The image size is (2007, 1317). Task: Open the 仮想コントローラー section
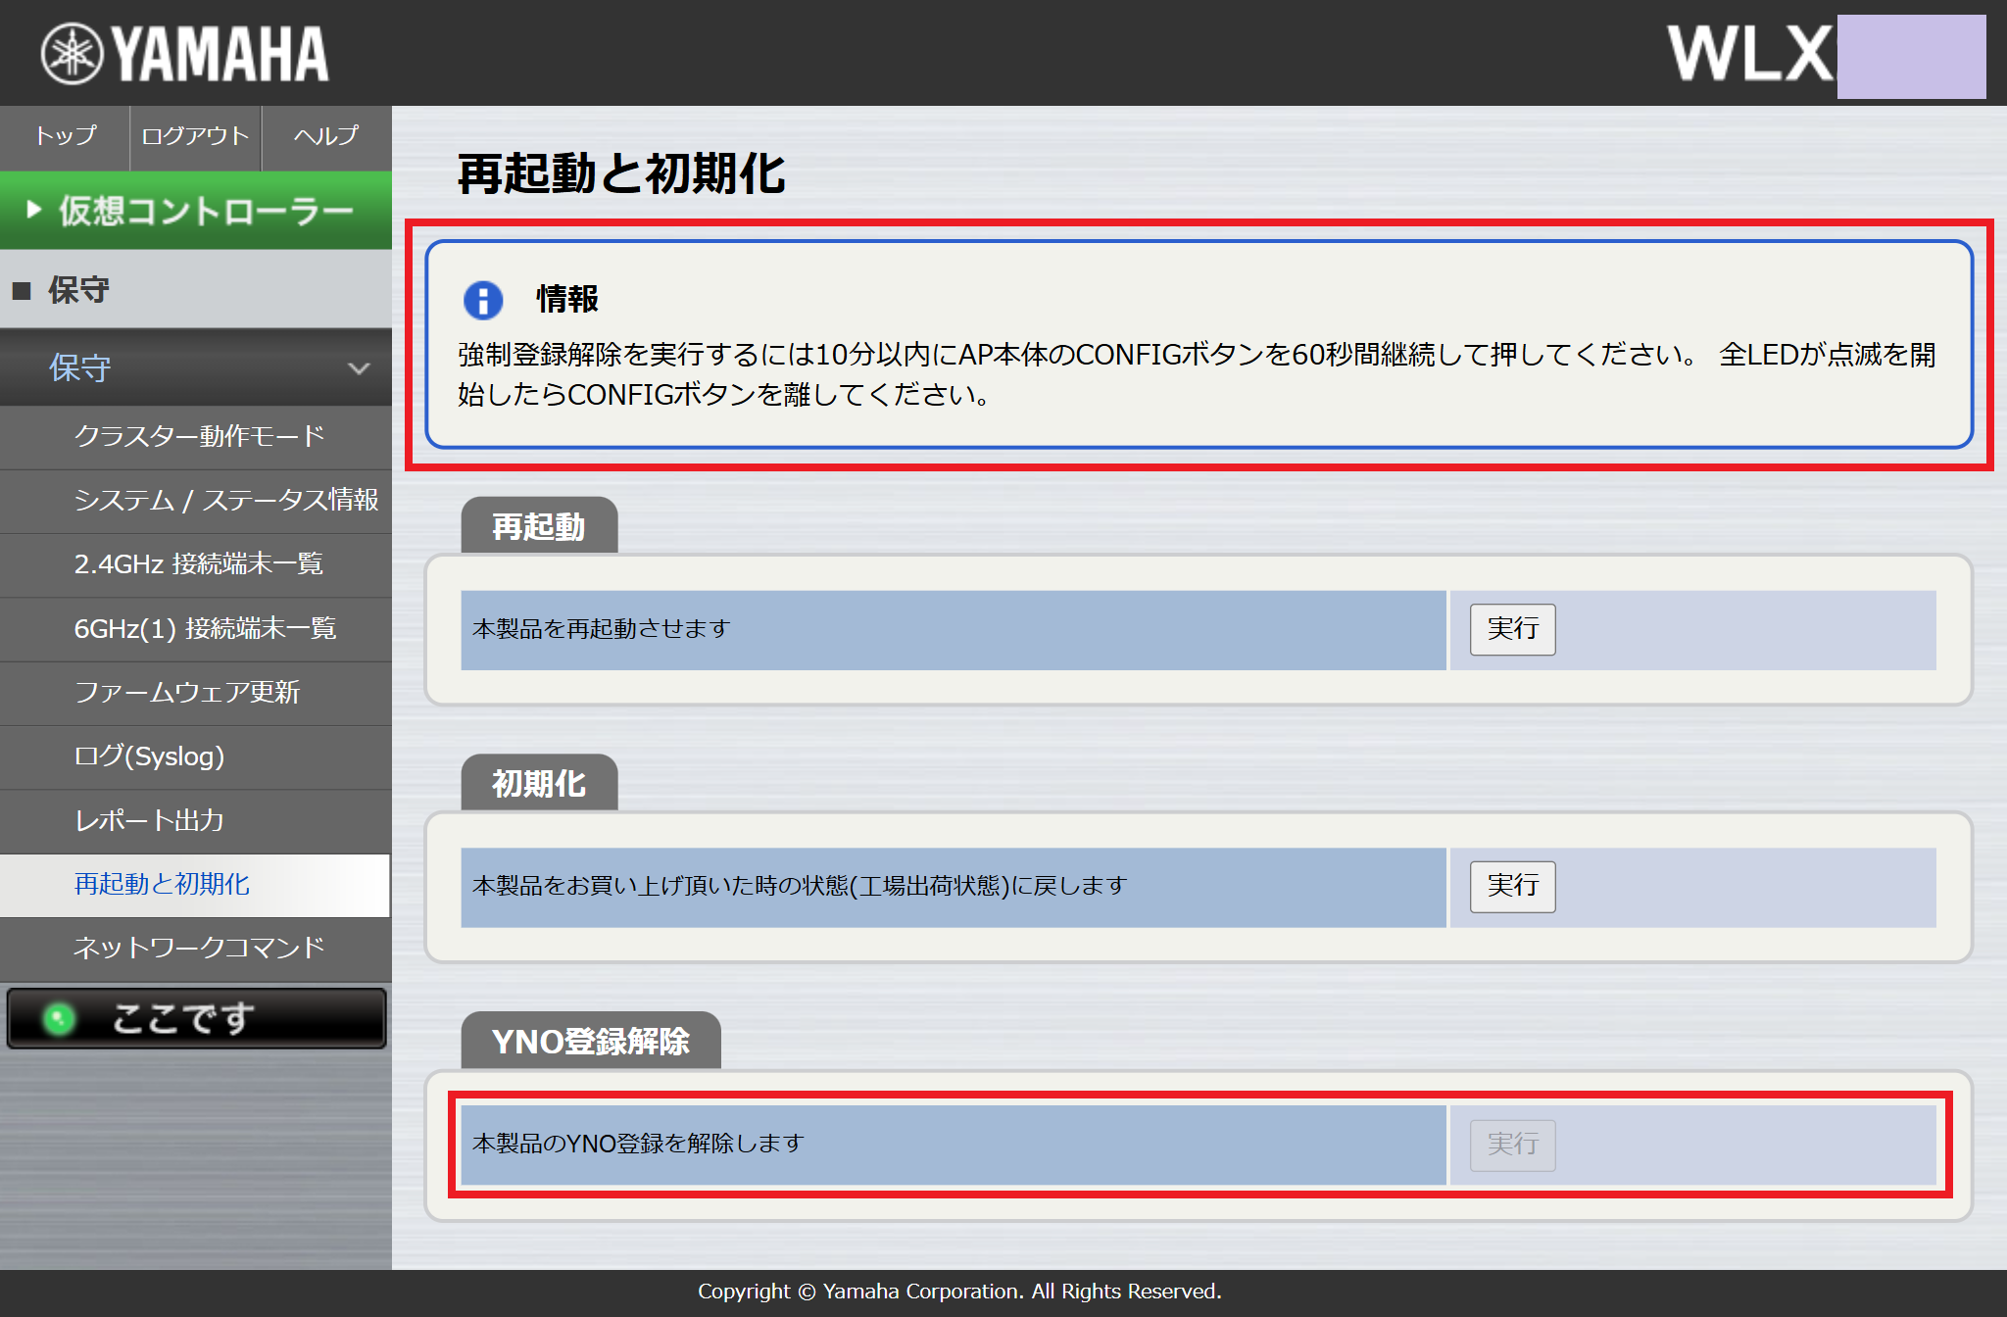click(196, 210)
